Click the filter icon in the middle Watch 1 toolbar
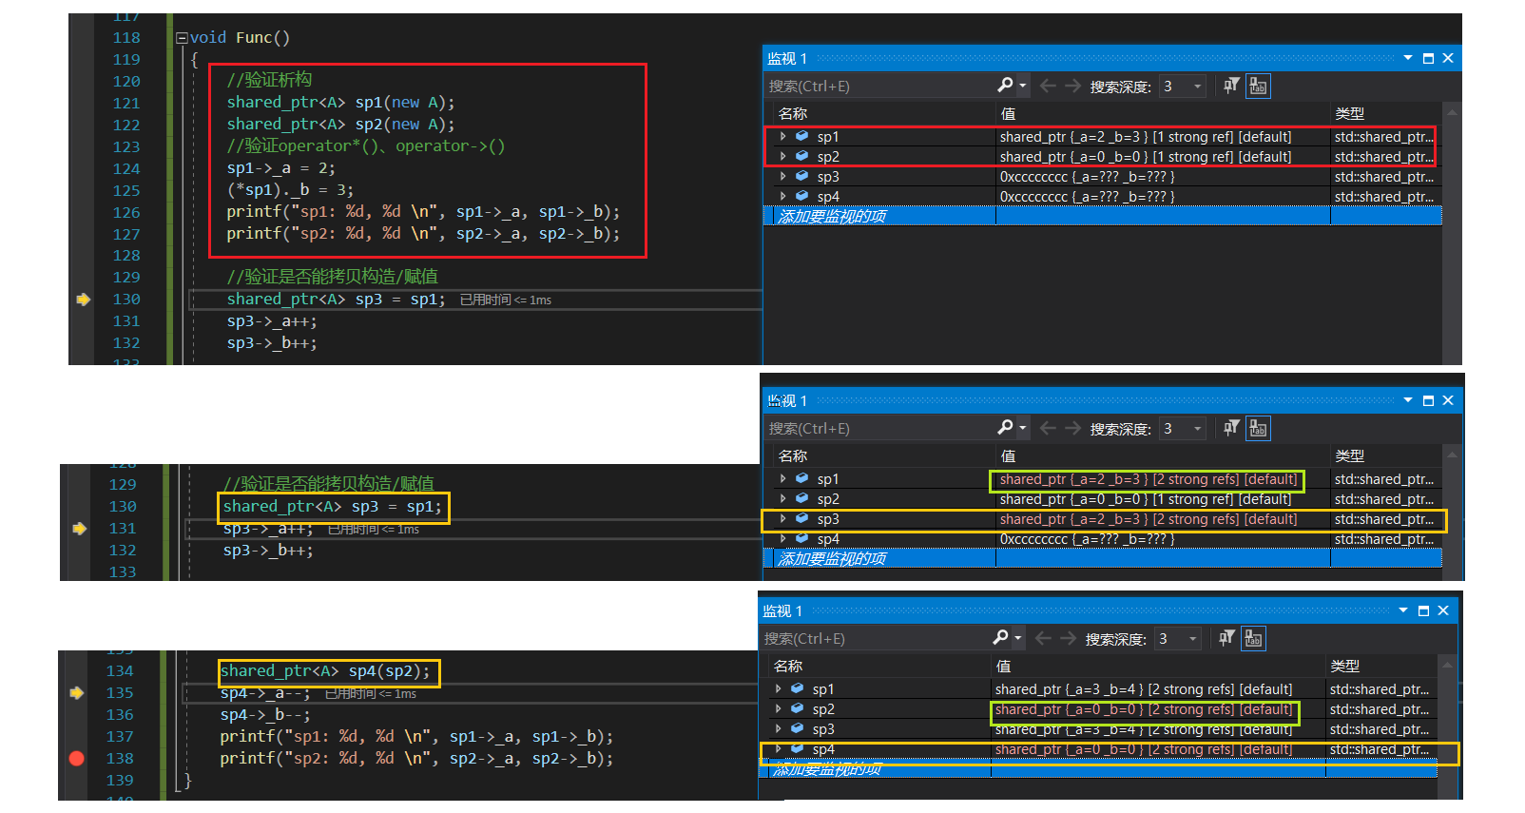This screenshot has width=1525, height=813. click(x=1231, y=428)
